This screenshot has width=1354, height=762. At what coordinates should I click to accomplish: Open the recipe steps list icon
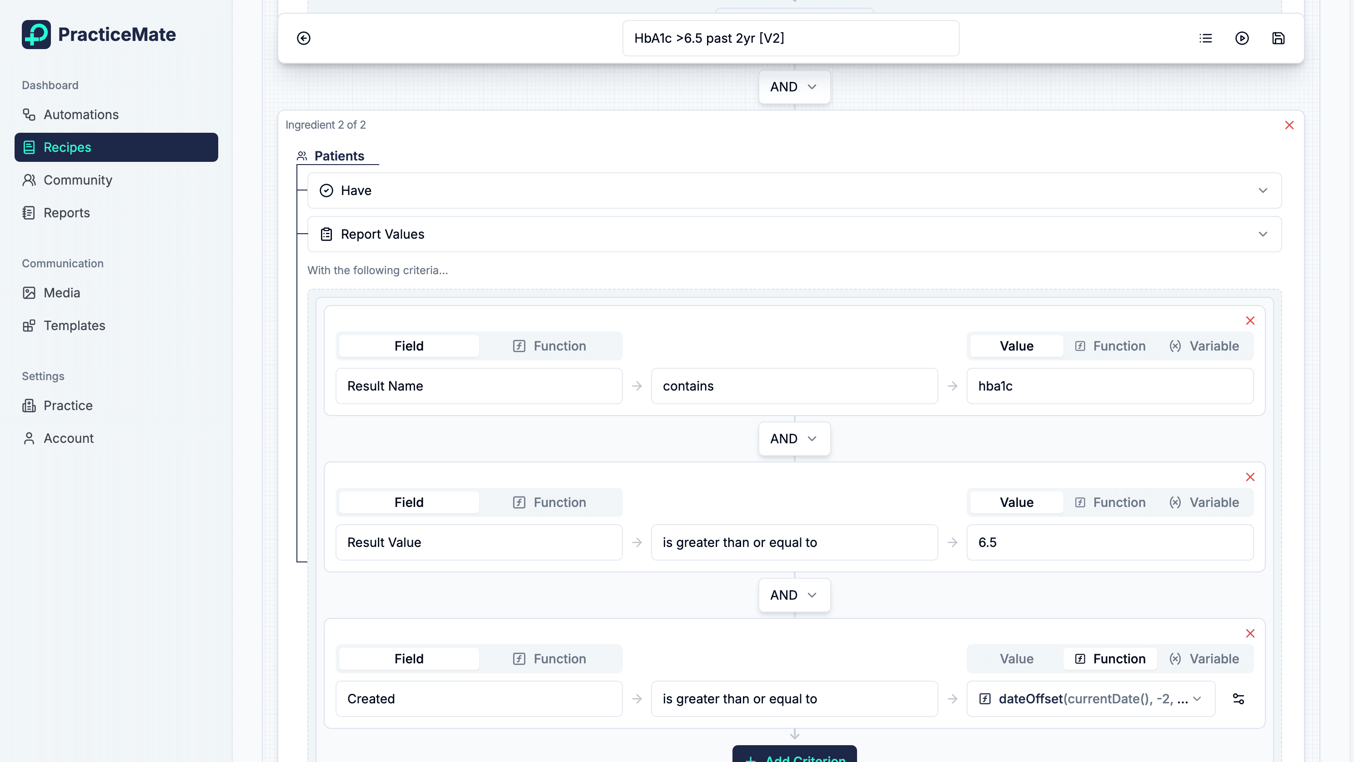click(x=1205, y=38)
